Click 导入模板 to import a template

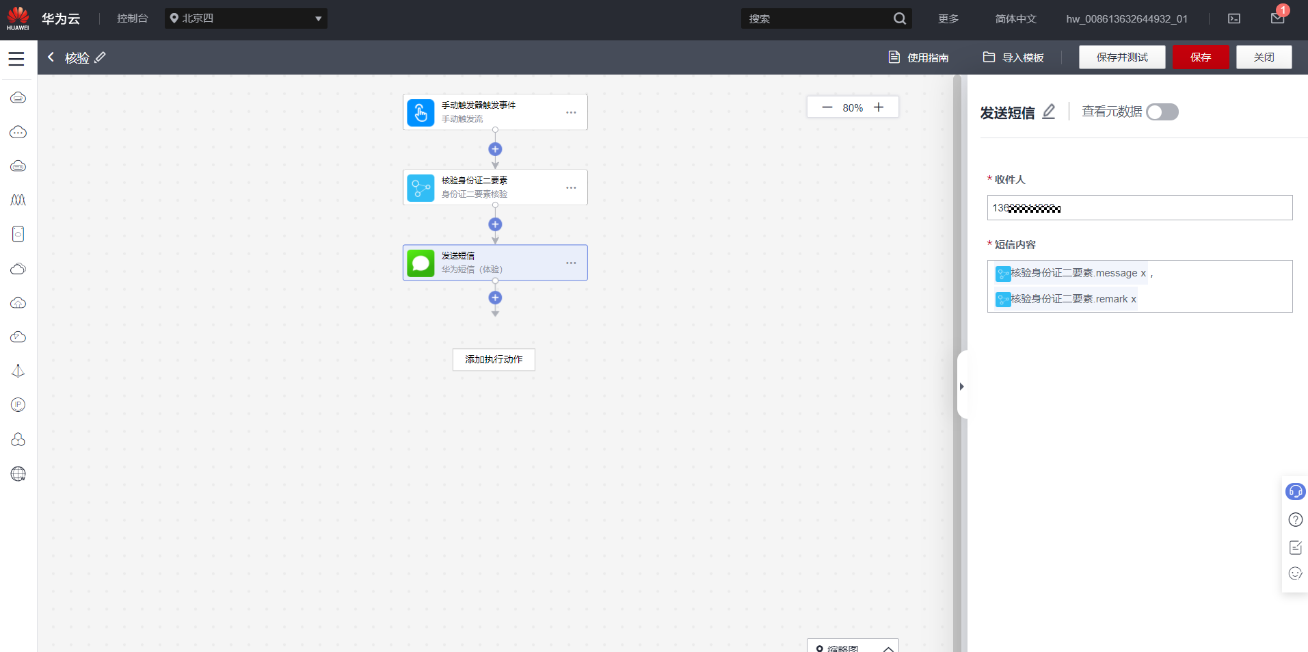pos(1013,57)
